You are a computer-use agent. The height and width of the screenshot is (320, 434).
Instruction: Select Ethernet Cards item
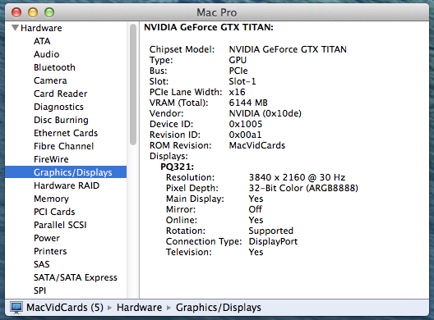pos(66,133)
